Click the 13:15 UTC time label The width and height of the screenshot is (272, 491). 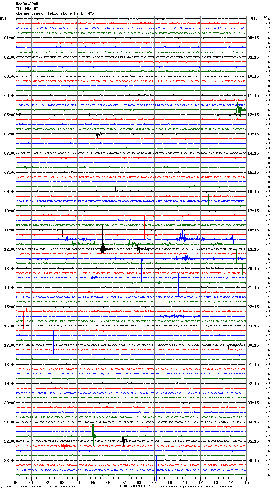click(x=253, y=134)
